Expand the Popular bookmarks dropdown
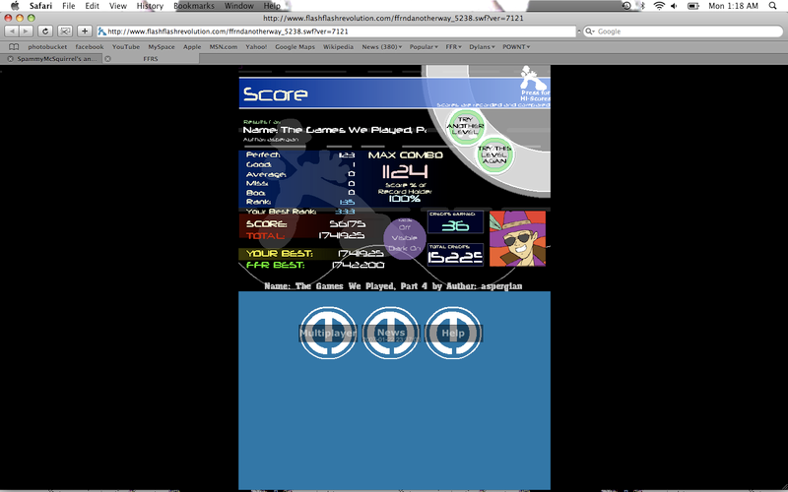 coord(425,46)
